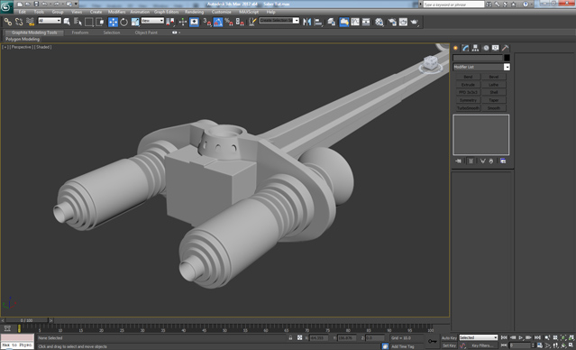
Task: Switch to the Freeform ribbon tab
Action: (x=80, y=32)
